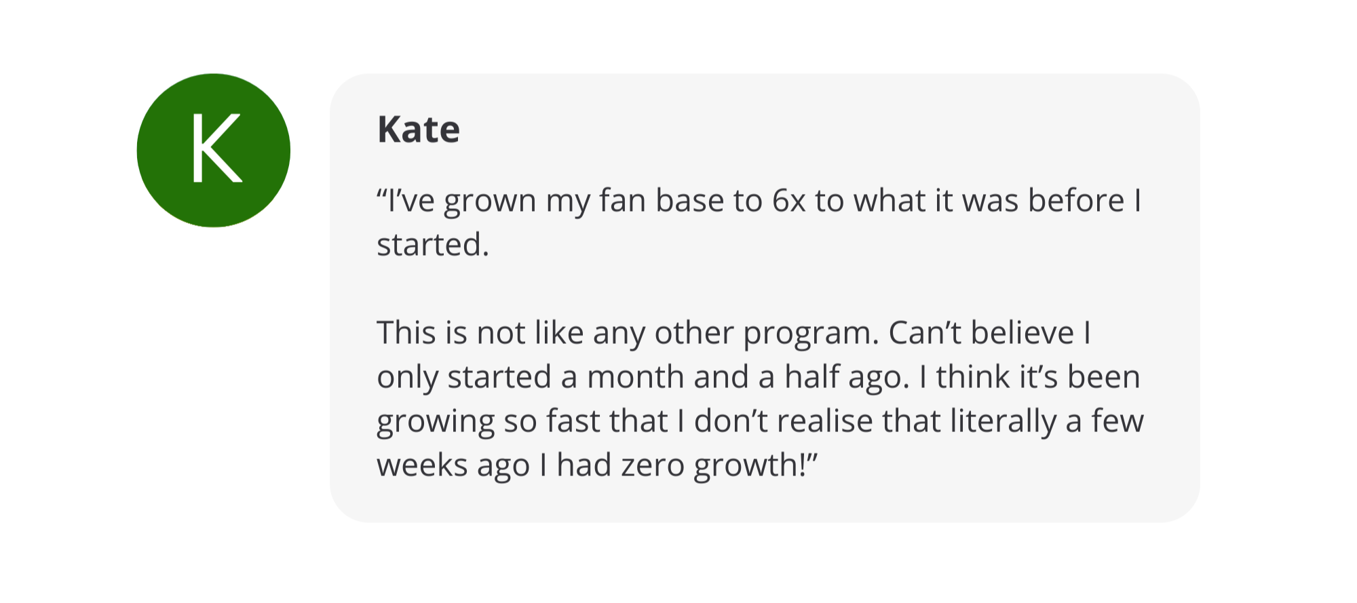Click the word "started." on the second line
The height and width of the screenshot is (603, 1357).
[432, 245]
